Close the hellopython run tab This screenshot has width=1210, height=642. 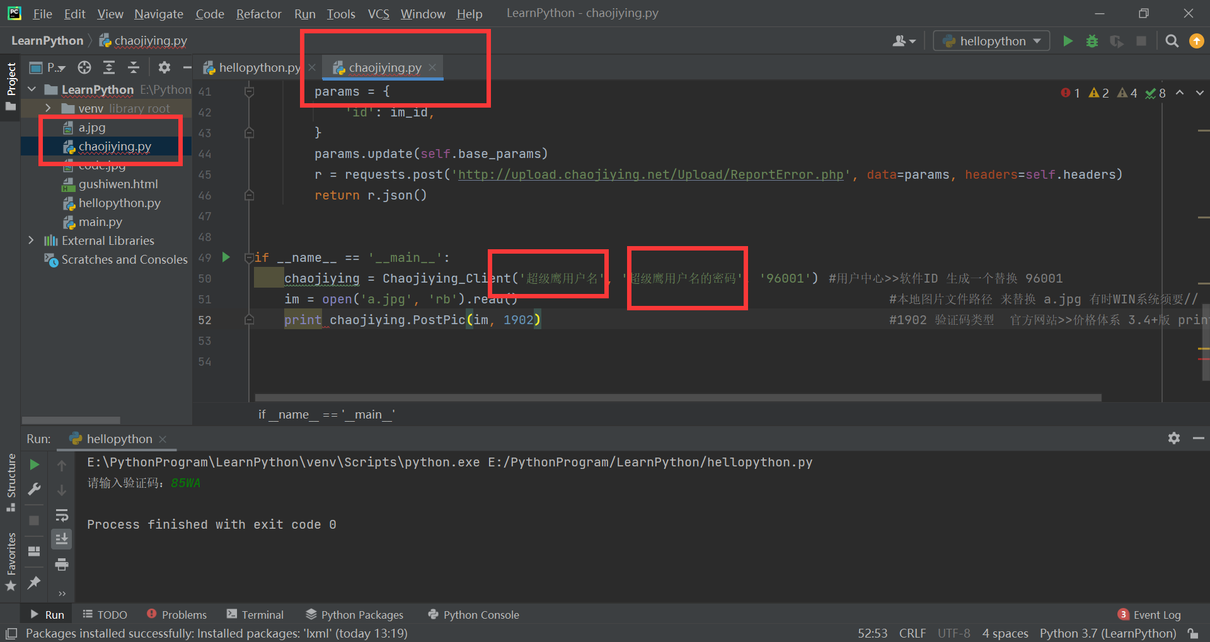(x=163, y=439)
